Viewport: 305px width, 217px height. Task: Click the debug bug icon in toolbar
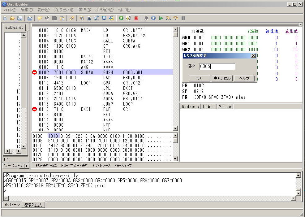146,18
